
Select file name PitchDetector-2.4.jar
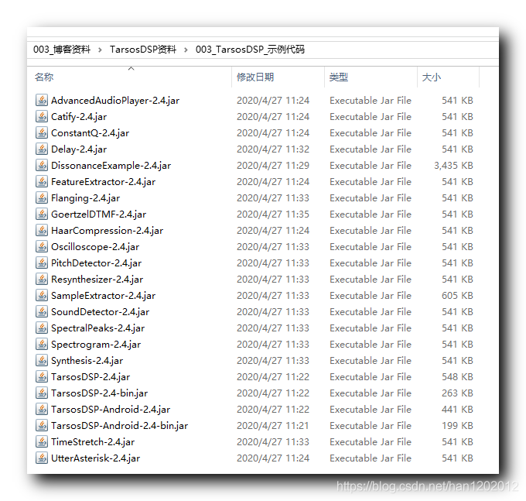coord(96,263)
